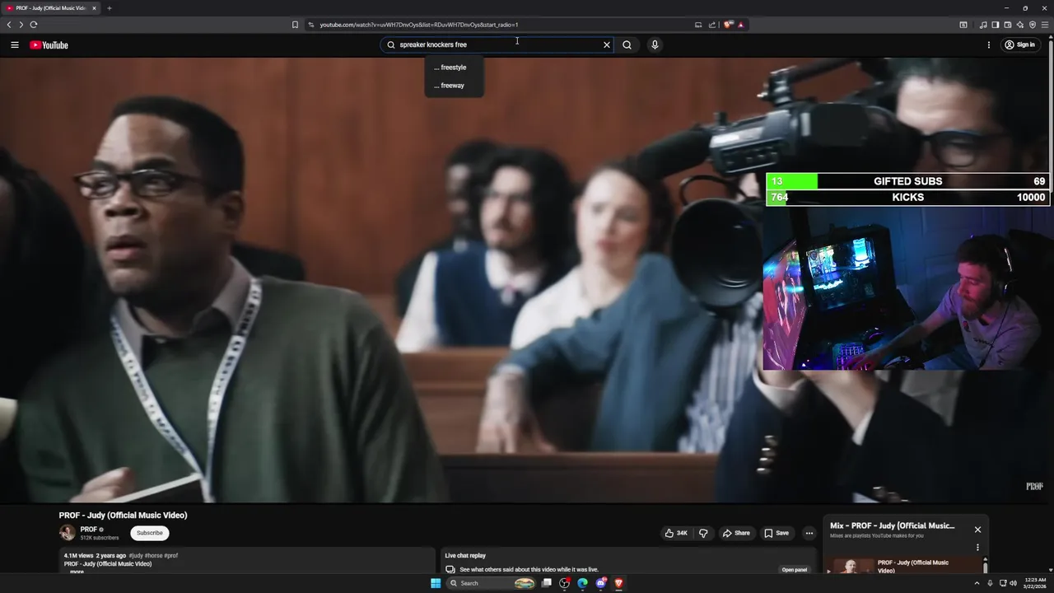Open the YouTube settings three-dot menu
This screenshot has width=1054, height=593.
click(x=989, y=45)
